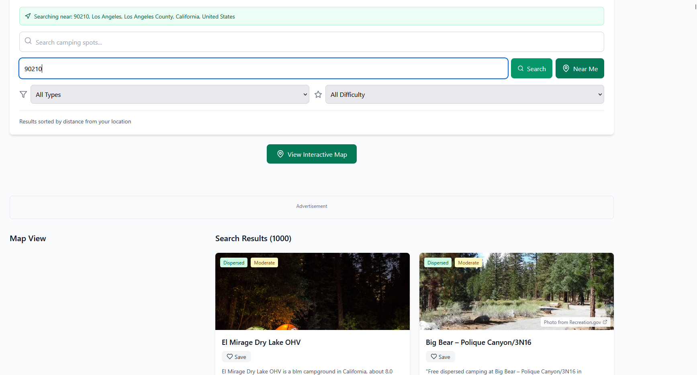The image size is (697, 375).
Task: Save the El Mirage Dry Lake OHV spot
Action: [x=236, y=357]
